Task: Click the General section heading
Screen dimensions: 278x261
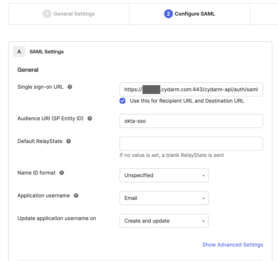Action: pos(28,70)
